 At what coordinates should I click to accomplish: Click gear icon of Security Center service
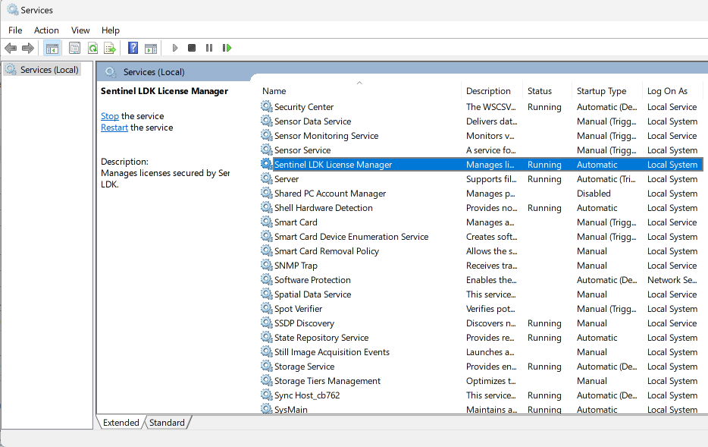(266, 107)
